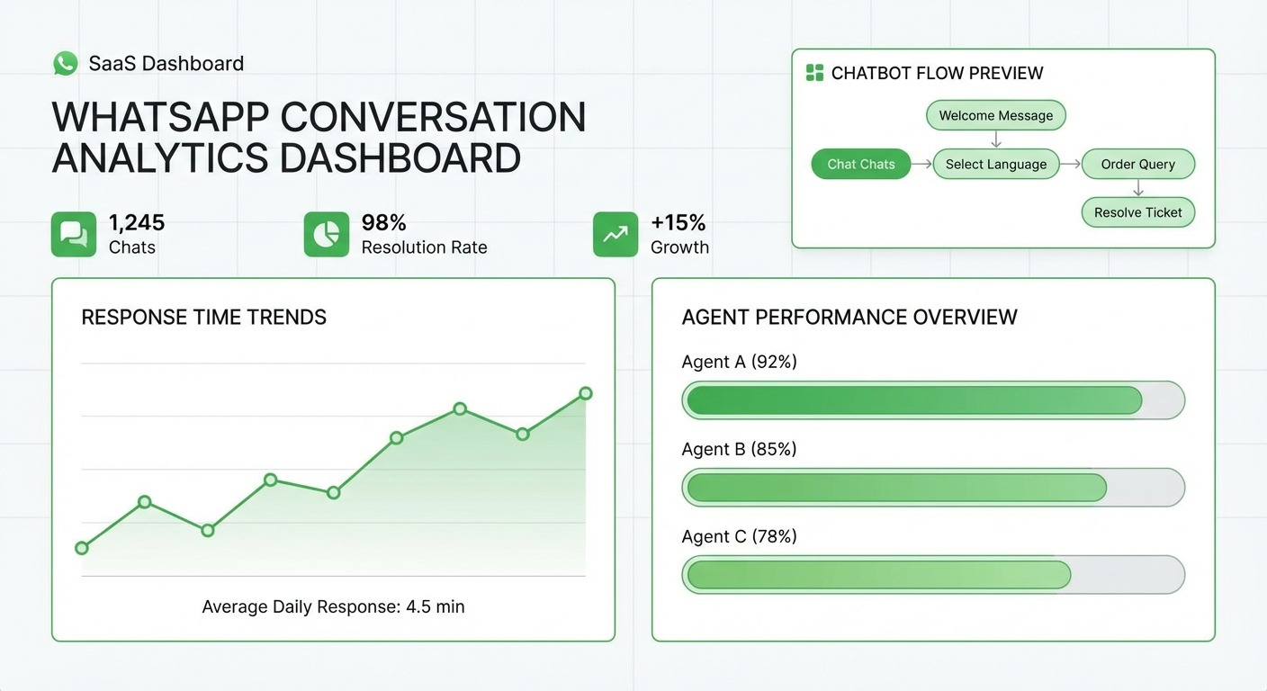Click the Average Daily Response text
The width and height of the screenshot is (1267, 691).
coord(333,606)
